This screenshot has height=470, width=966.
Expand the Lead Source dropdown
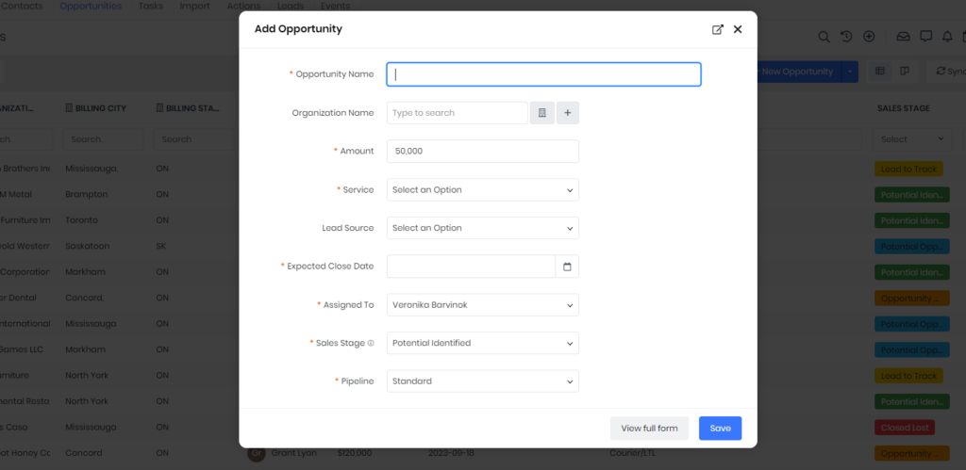483,228
